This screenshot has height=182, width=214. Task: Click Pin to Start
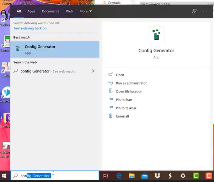click(124, 100)
